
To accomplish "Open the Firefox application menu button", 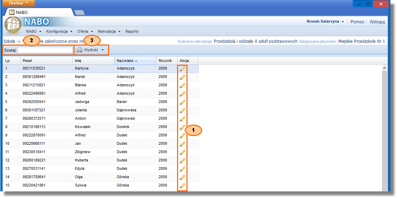I will (x=18, y=3).
